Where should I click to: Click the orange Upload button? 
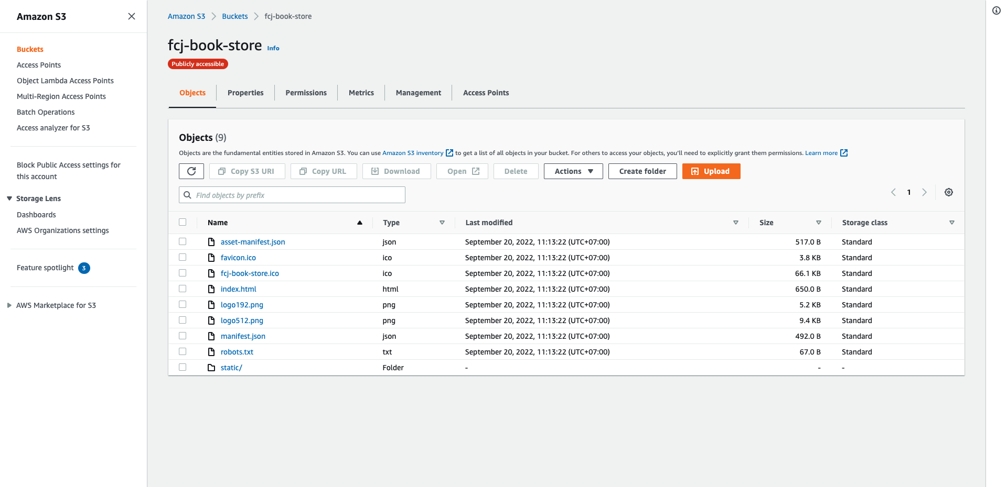click(711, 171)
